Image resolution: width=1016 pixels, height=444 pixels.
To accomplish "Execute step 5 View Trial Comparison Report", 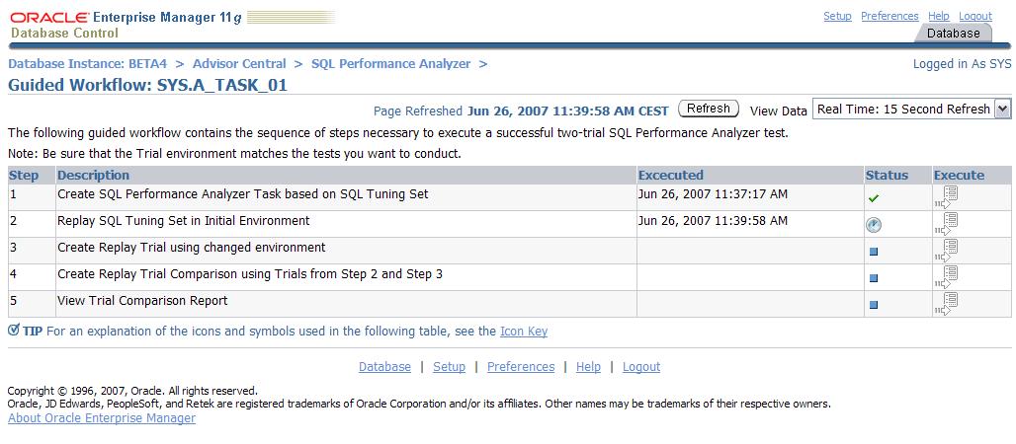I will (946, 304).
